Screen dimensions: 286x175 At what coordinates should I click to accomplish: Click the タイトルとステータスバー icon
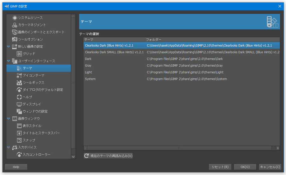(19, 133)
